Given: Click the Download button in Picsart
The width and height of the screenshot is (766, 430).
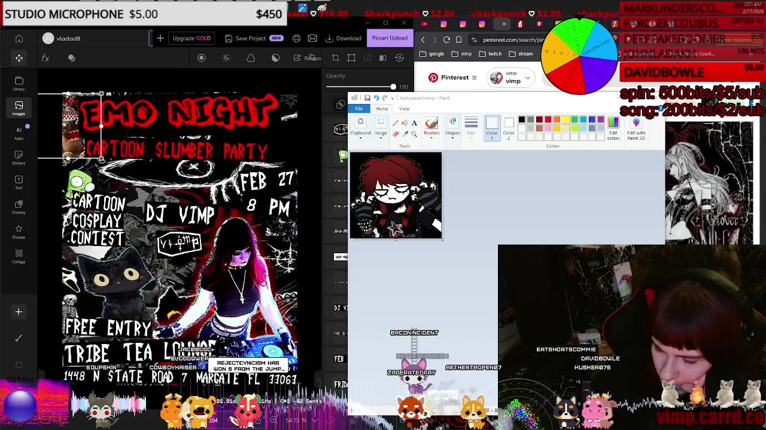Looking at the screenshot, I should coord(344,38).
